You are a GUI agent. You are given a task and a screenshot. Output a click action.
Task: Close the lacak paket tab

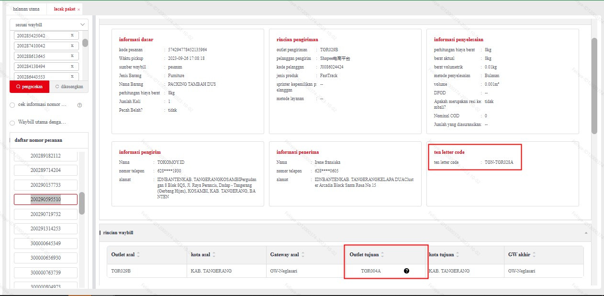[78, 10]
